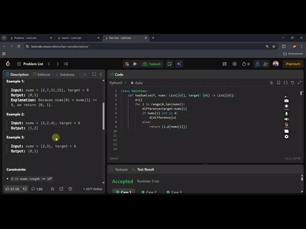Click the bookmark icon in editor toolbar

(278, 83)
